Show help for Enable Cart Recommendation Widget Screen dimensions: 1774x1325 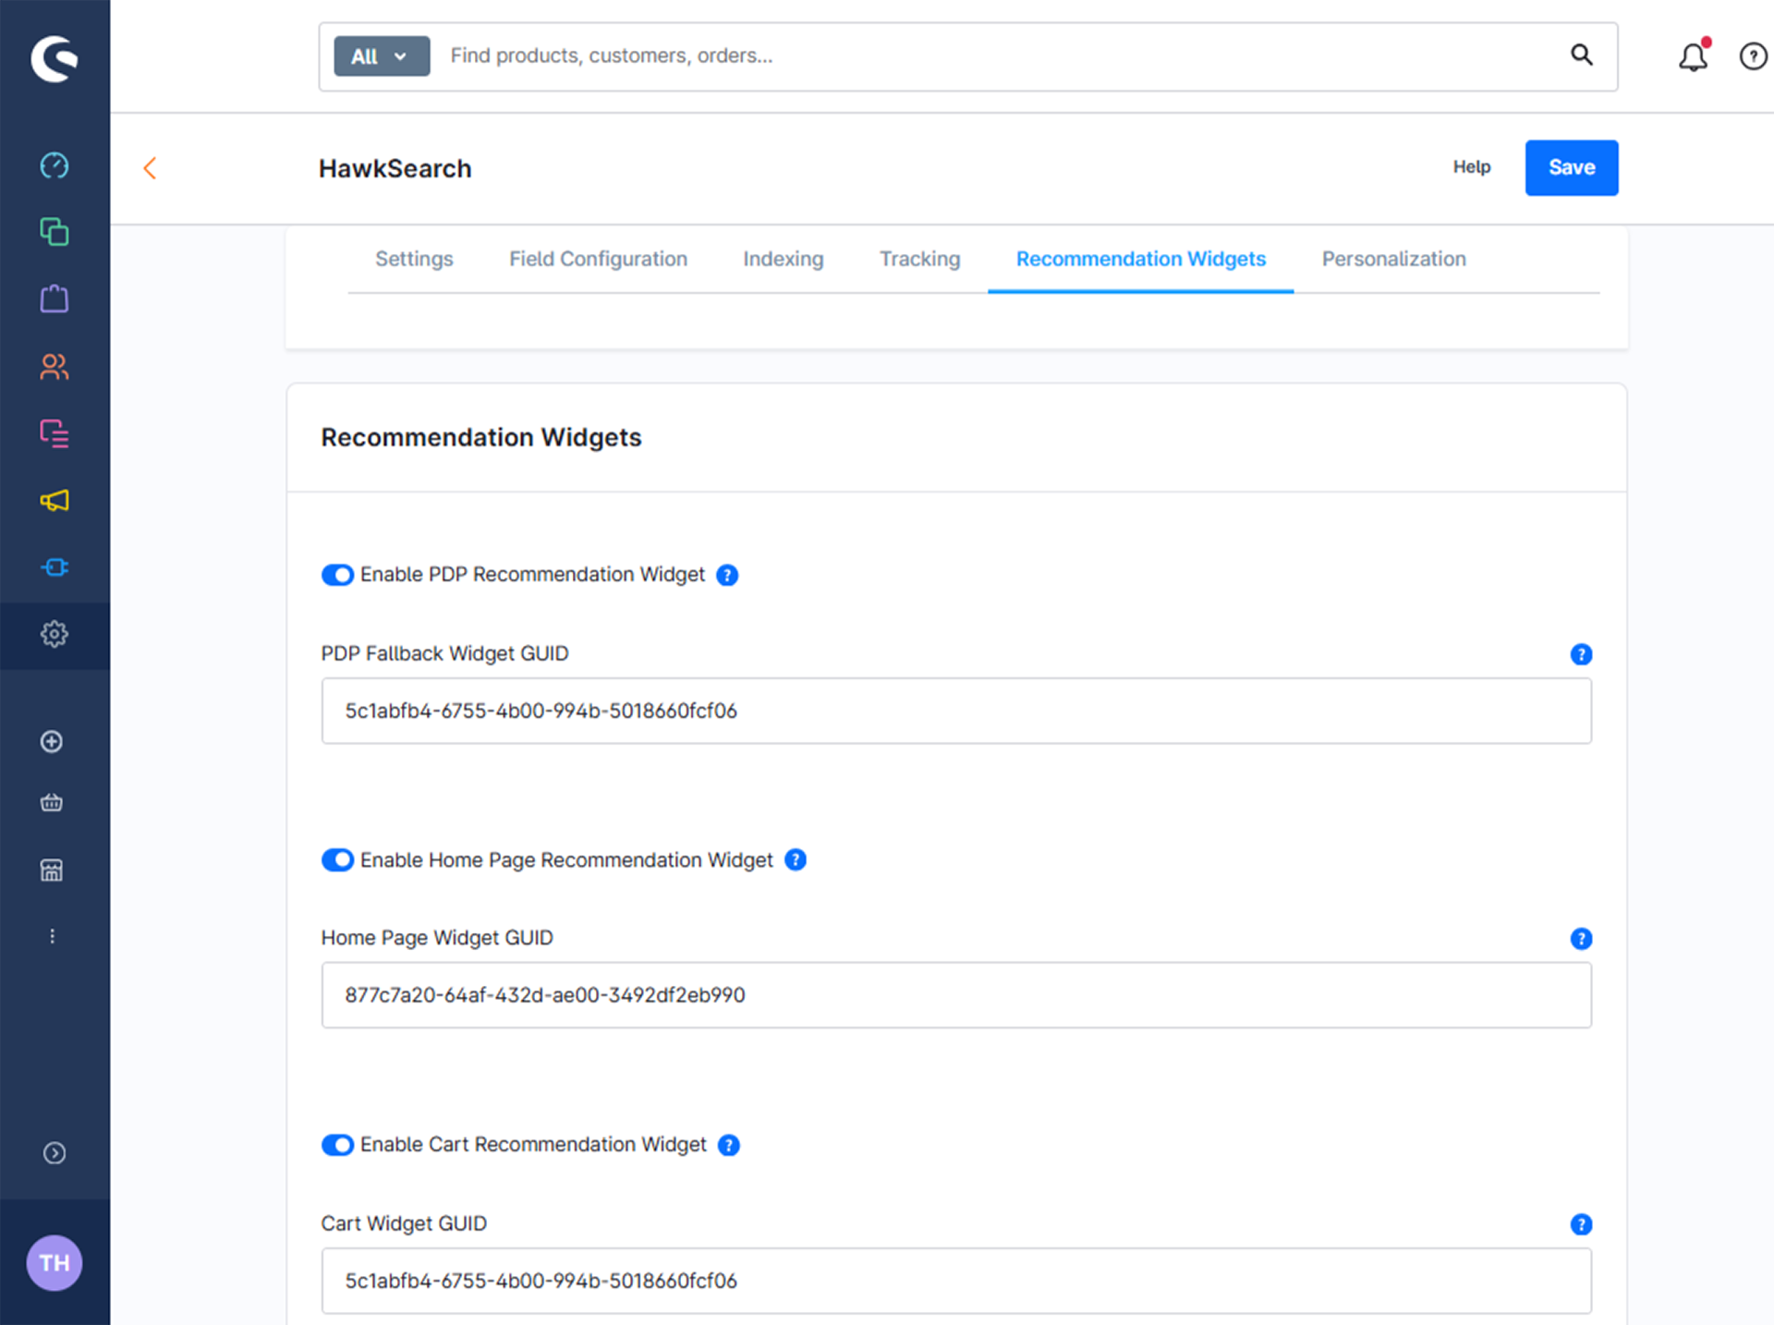point(729,1145)
